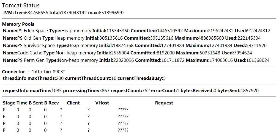Screen dimensions: 276x134
Task: Click the Stage column header
Action: [x=9, y=103]
